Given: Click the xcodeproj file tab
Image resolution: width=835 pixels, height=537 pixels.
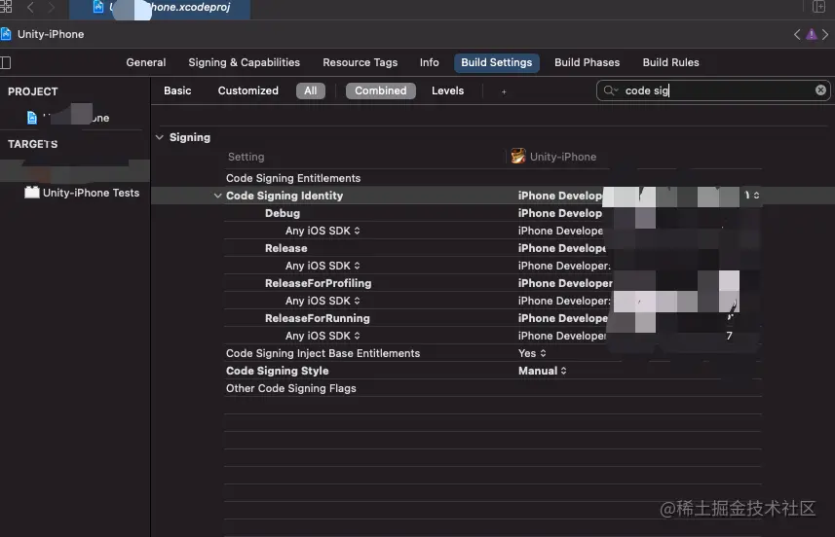Looking at the screenshot, I should [x=160, y=9].
